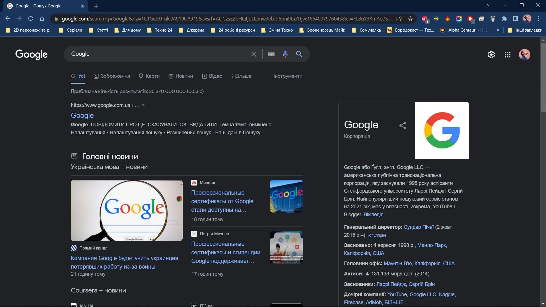Open quick search settings gear
The width and height of the screenshot is (546, 307).
491,55
